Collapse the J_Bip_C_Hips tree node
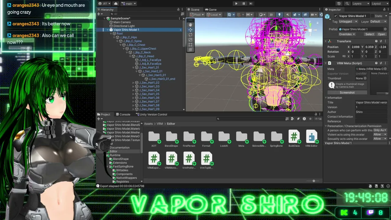Viewport: 391px width, 220px height. point(115,37)
